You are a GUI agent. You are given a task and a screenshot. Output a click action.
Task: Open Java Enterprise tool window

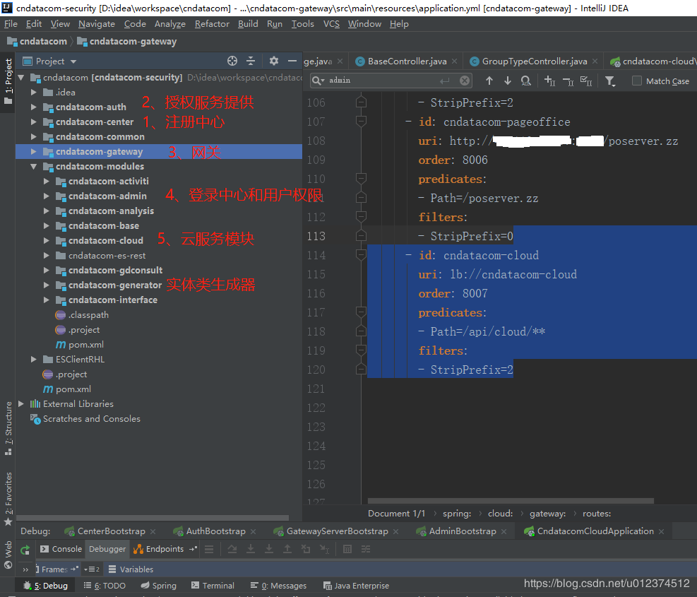(x=356, y=586)
